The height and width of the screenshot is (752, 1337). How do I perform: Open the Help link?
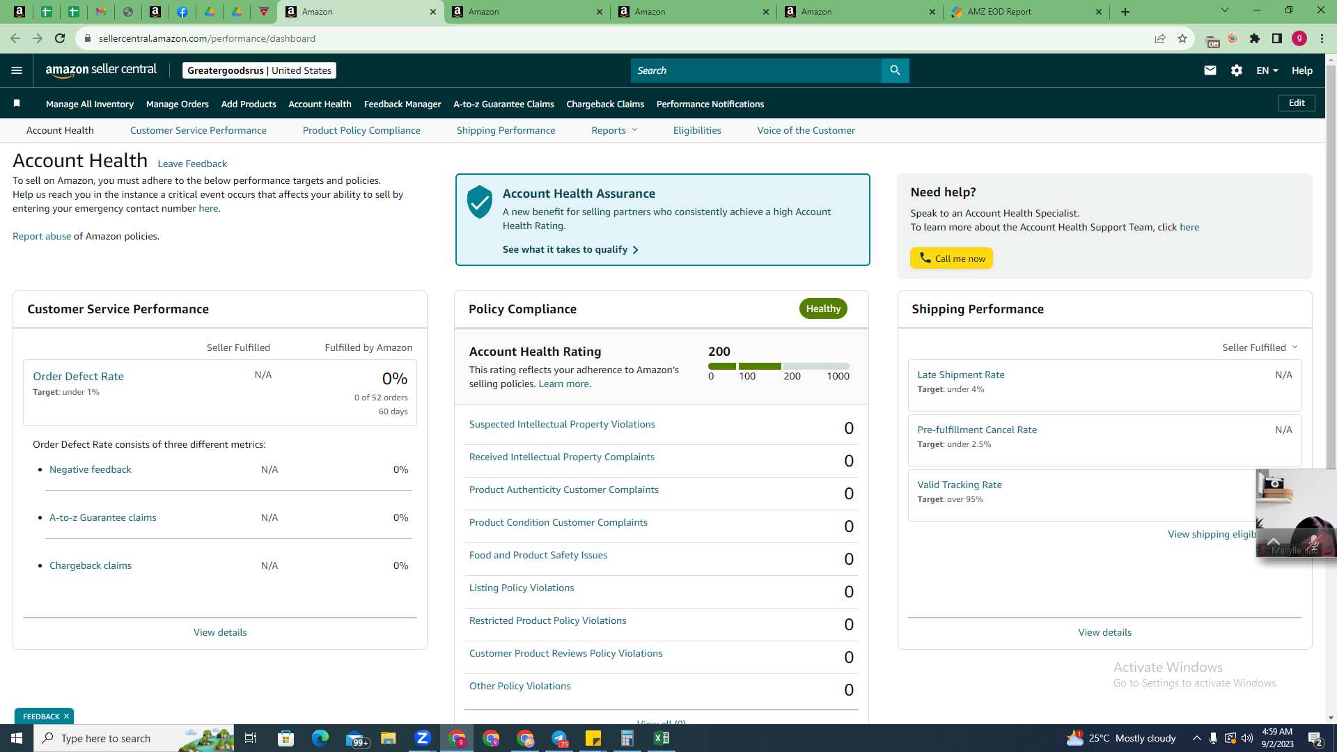(x=1302, y=70)
